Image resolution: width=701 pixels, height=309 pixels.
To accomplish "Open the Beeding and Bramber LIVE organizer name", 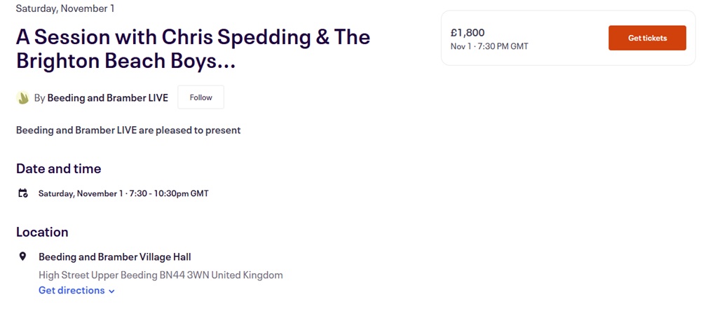I will coord(108,98).
